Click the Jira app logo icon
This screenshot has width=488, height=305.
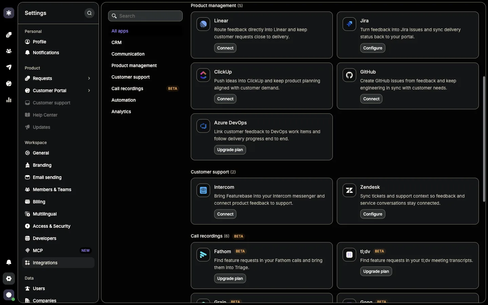(x=349, y=24)
